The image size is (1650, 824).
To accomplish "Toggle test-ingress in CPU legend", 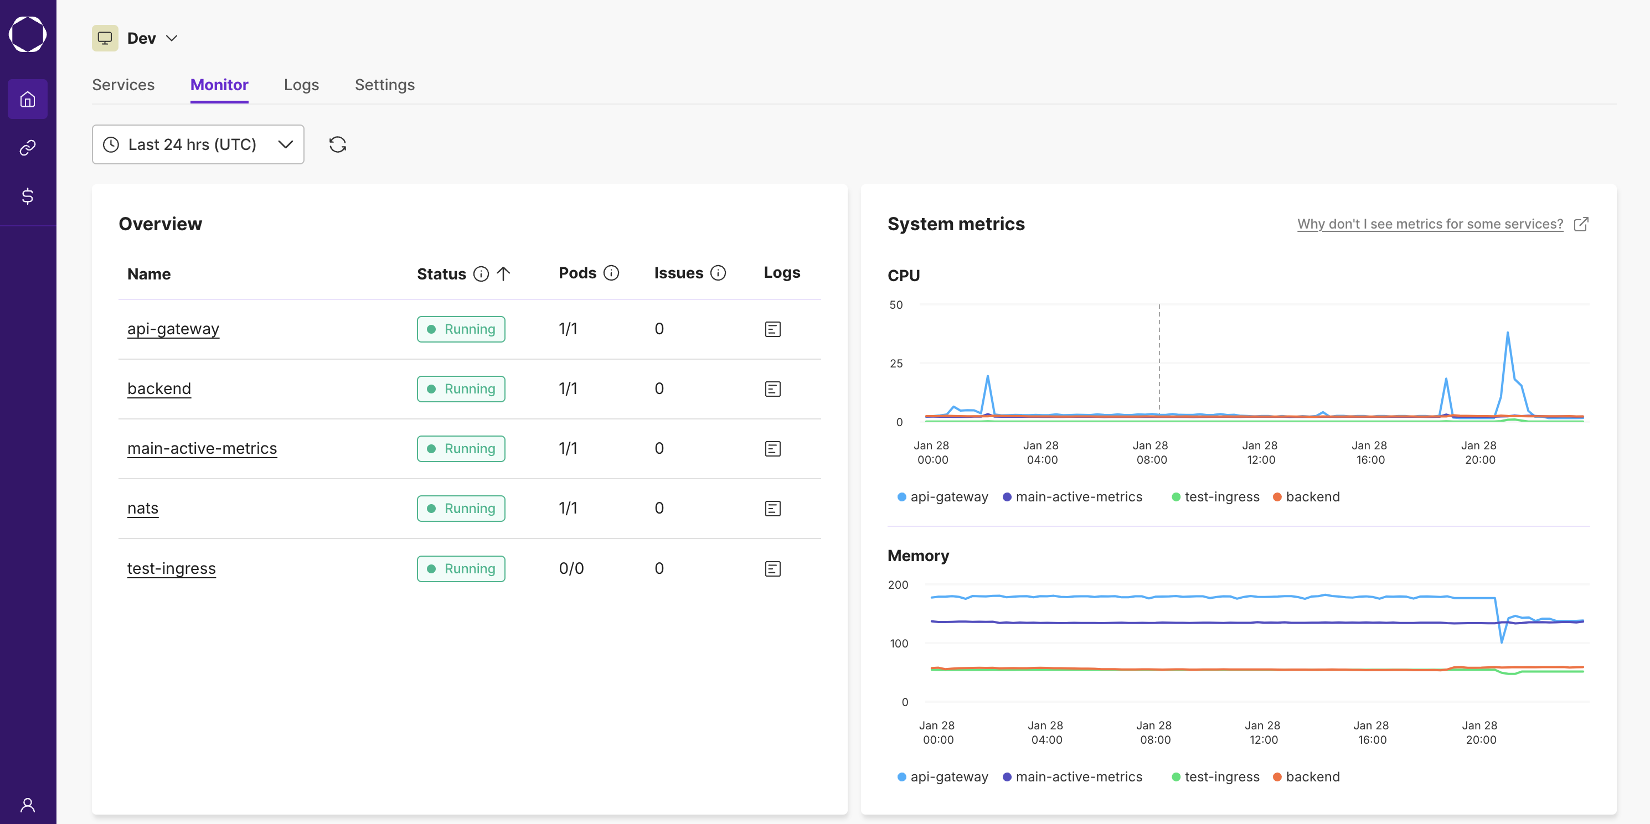I will click(x=1215, y=497).
